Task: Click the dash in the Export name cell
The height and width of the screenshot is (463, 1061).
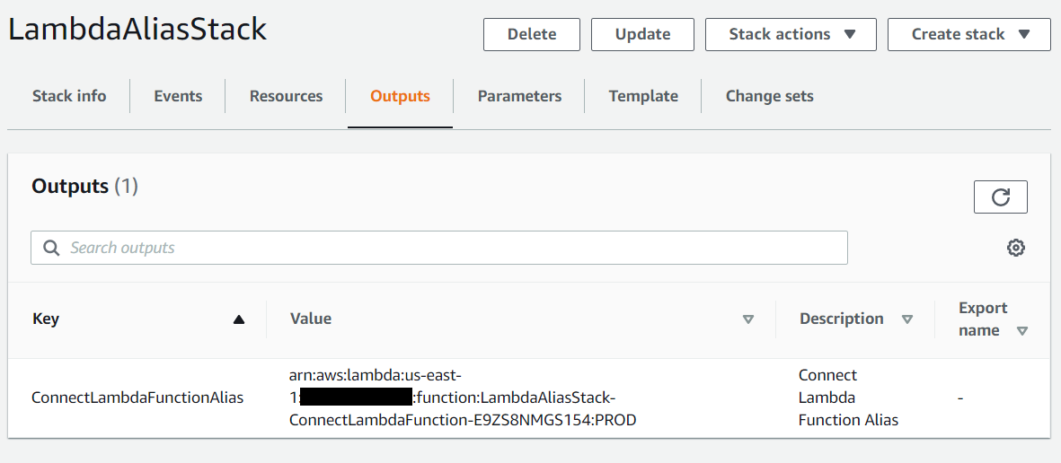Action: pyautogui.click(x=960, y=398)
